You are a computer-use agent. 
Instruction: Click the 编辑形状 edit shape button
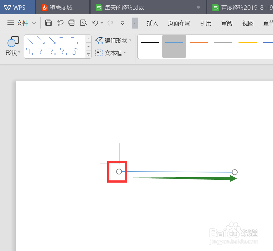113,40
